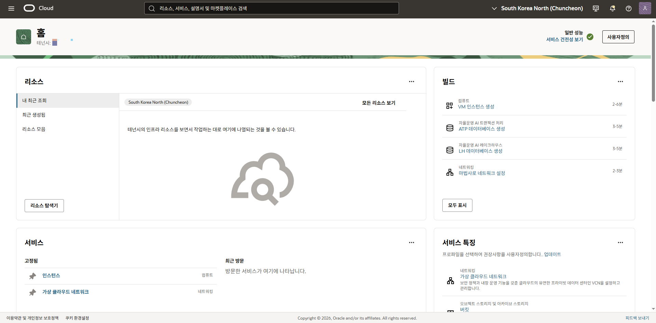Open the Cloud Shell developer tools icon
Image resolution: width=656 pixels, height=323 pixels.
click(x=596, y=9)
